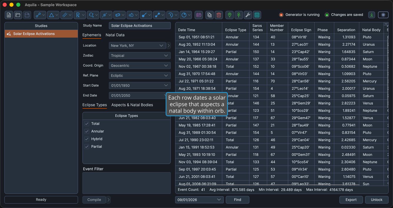Select the Eclipse Types tab
393x208 pixels.
94,105
